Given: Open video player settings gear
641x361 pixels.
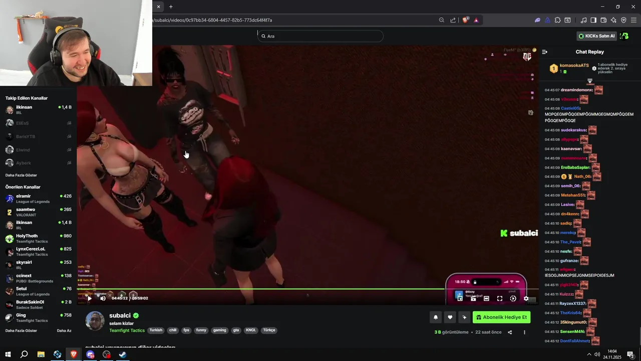Looking at the screenshot, I should [x=526, y=298].
